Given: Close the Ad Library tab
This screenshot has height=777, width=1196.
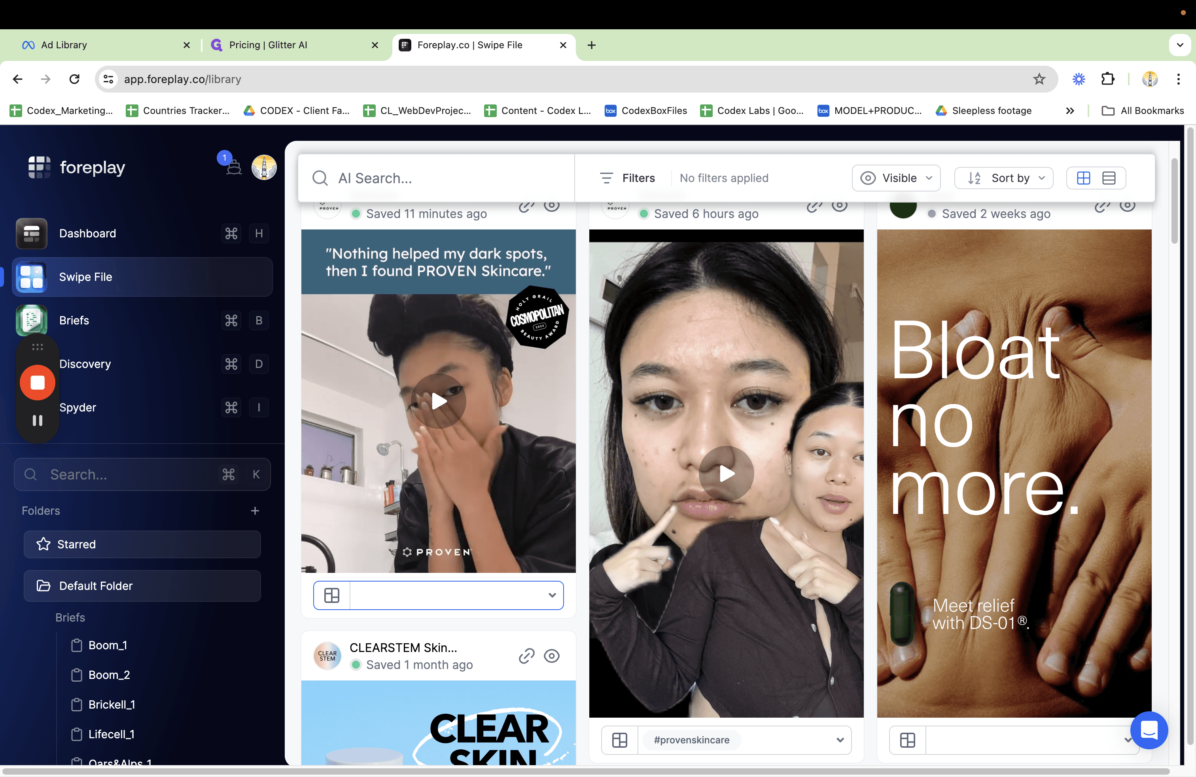Looking at the screenshot, I should 187,45.
